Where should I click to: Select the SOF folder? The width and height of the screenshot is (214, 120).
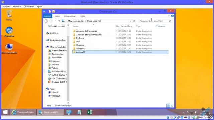coord(78,42)
